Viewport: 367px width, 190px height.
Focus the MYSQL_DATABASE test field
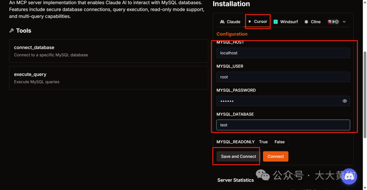283,125
